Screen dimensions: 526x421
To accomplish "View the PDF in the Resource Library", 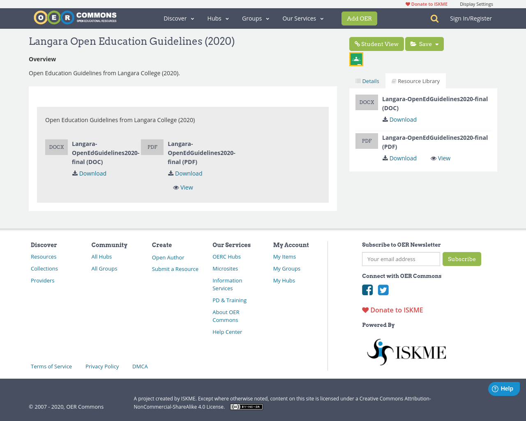I will [441, 158].
